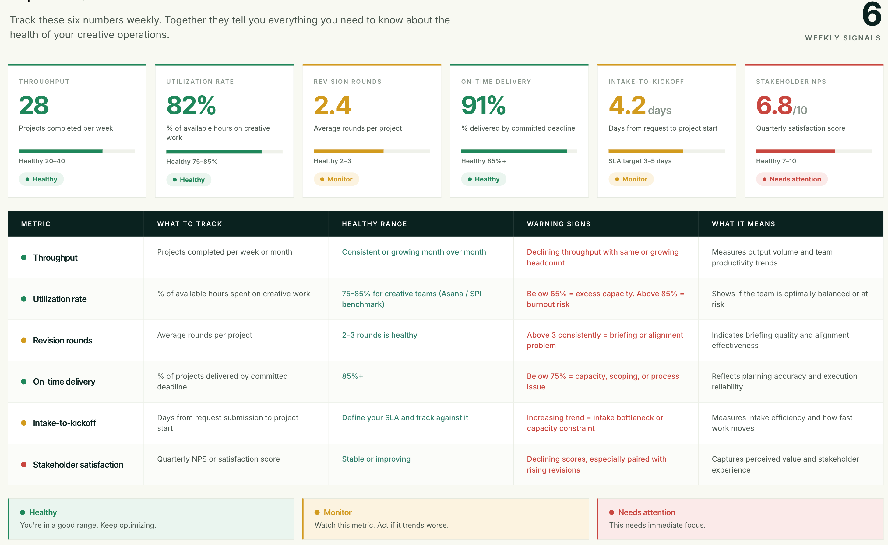888x545 pixels.
Task: Click the Revision rounds metric name in table
Action: (63, 341)
